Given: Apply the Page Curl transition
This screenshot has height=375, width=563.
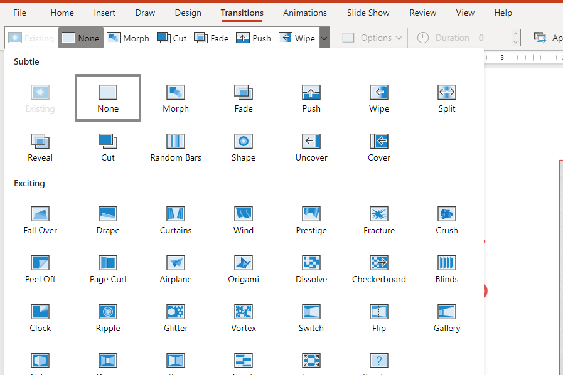Looking at the screenshot, I should pos(107,268).
